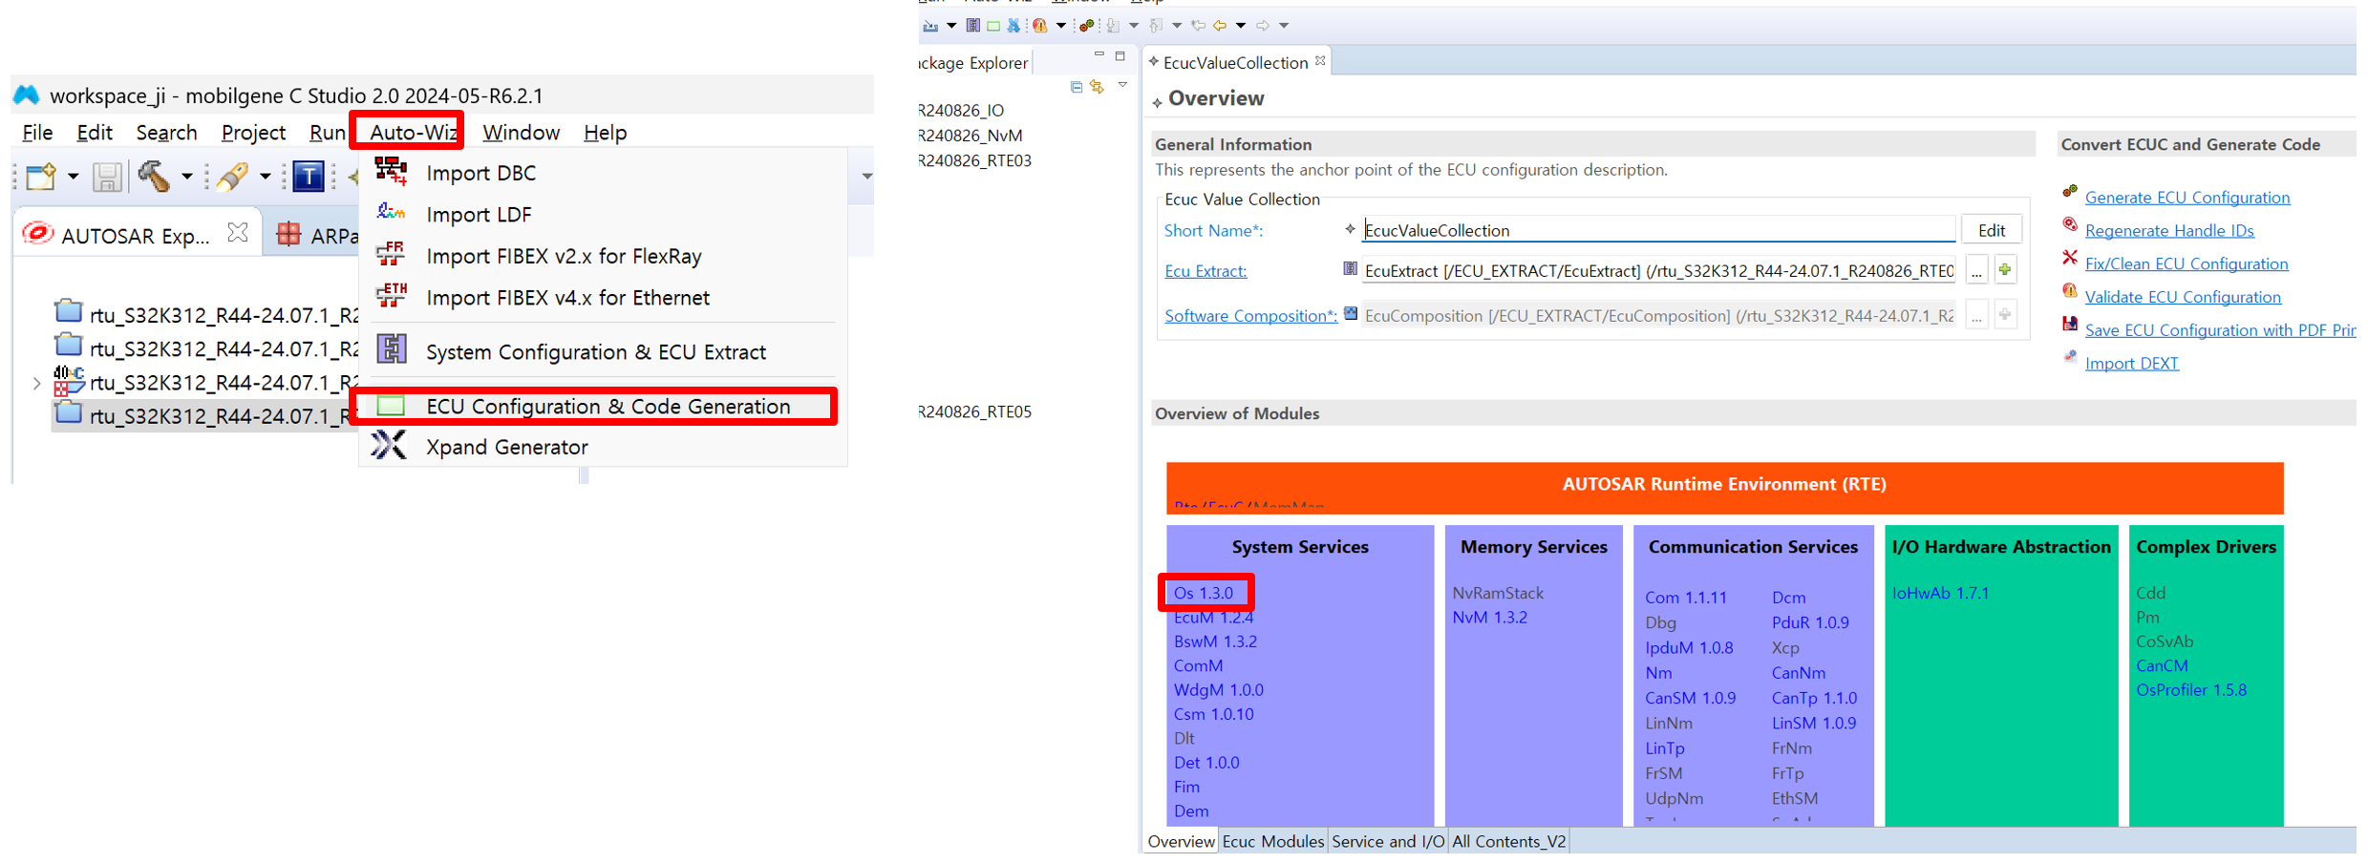
Task: Click the Xpand Generator icon
Action: coord(390,446)
